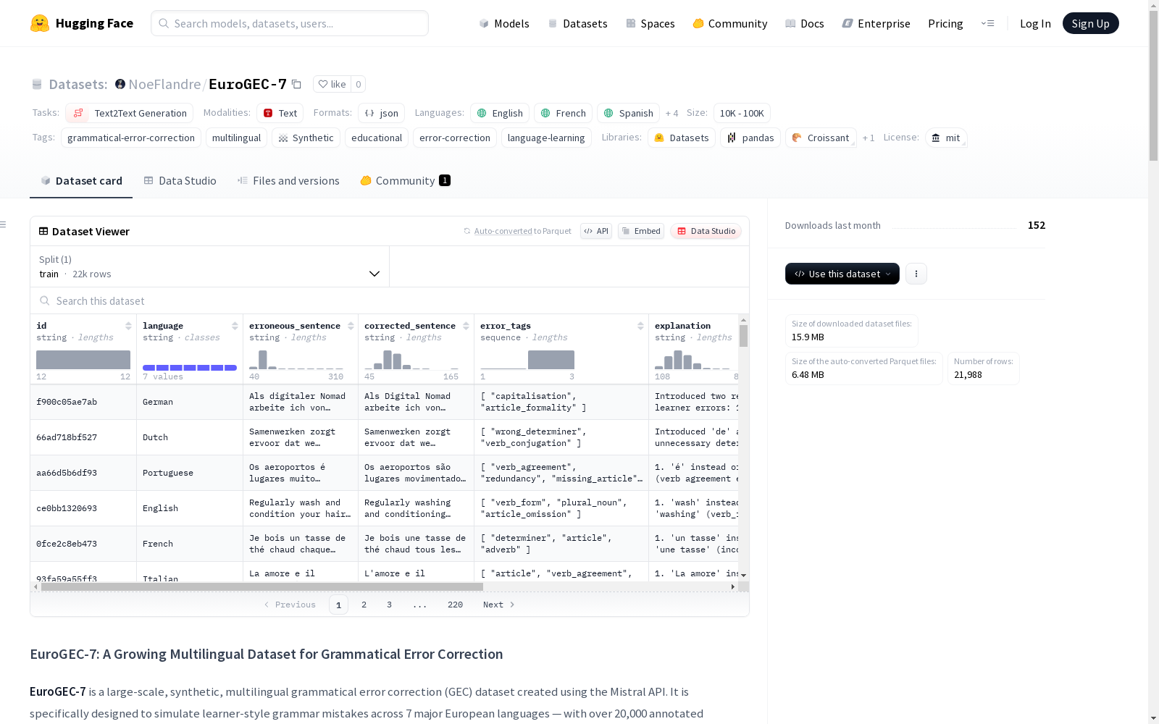Open the pandas library tag
The height and width of the screenshot is (724, 1159).
750,138
